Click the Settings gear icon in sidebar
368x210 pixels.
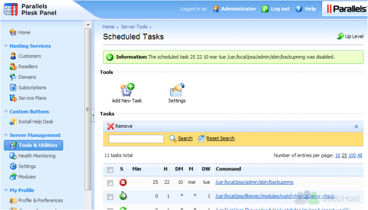click(x=13, y=166)
